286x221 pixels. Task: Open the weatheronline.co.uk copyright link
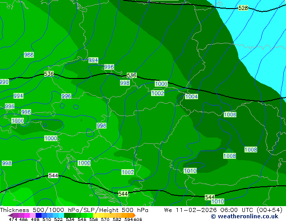coord(244,216)
